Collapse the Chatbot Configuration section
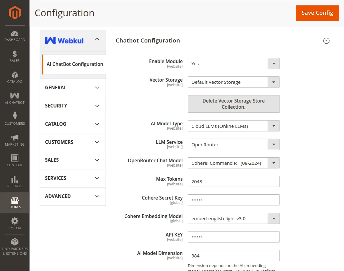344x271 pixels. click(326, 41)
